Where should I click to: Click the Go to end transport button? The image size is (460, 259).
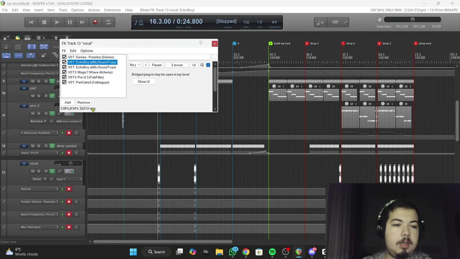(82, 22)
